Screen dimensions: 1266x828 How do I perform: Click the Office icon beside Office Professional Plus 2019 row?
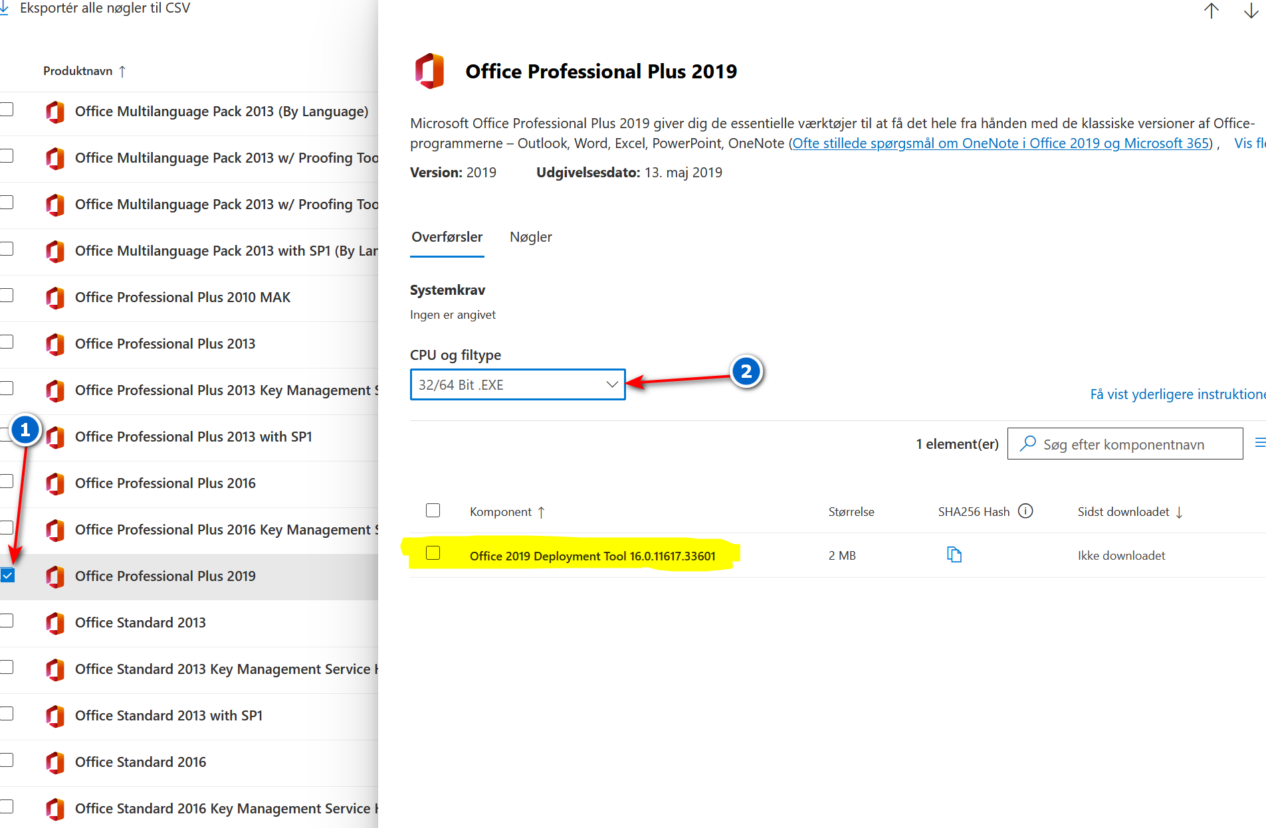tap(55, 576)
